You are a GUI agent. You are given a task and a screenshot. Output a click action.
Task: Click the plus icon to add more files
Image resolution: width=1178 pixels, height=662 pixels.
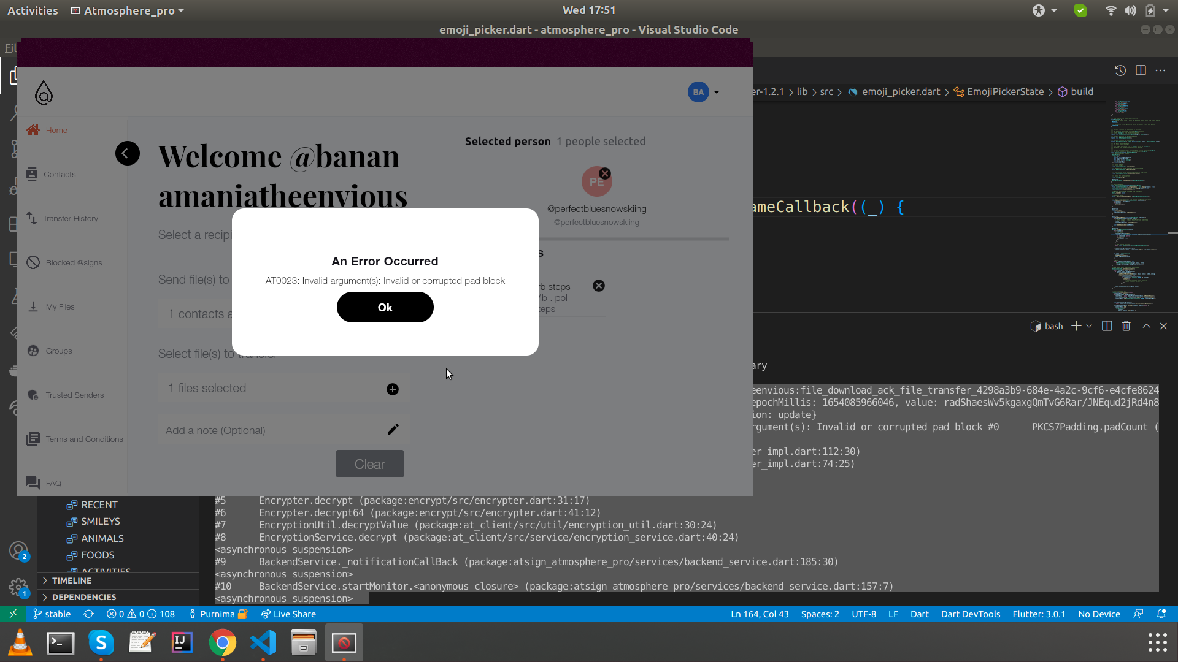click(x=393, y=389)
